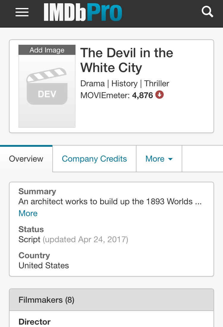The height and width of the screenshot is (327, 223).
Task: Click the United States country text
Action: [44, 265]
